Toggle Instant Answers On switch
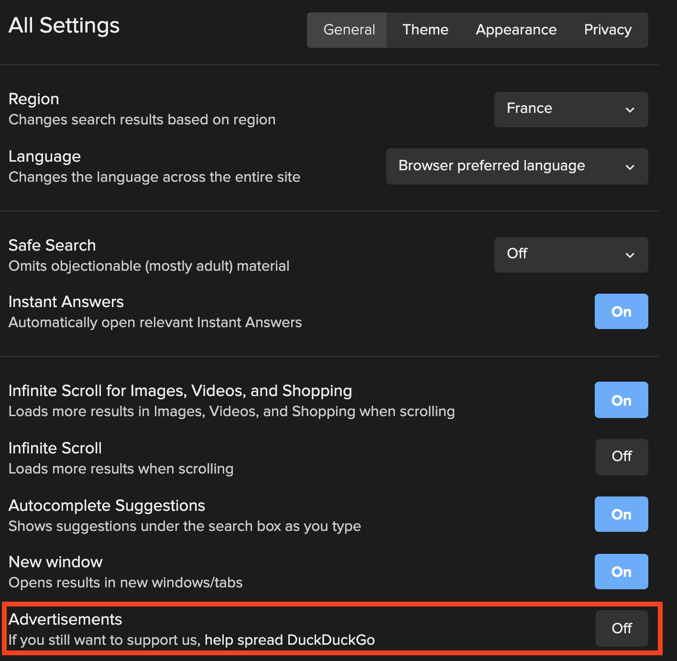Viewport: 677px width, 661px height. pos(621,312)
